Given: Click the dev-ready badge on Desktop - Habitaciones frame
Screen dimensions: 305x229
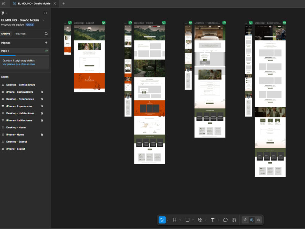Looking at the screenshot, I should tap(224, 23).
